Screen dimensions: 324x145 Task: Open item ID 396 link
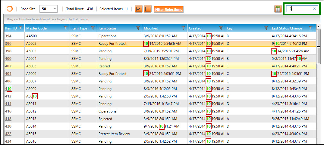tap(8, 44)
